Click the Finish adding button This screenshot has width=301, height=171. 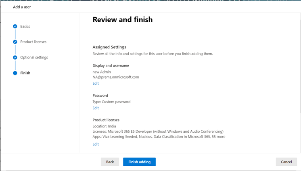[139, 162]
